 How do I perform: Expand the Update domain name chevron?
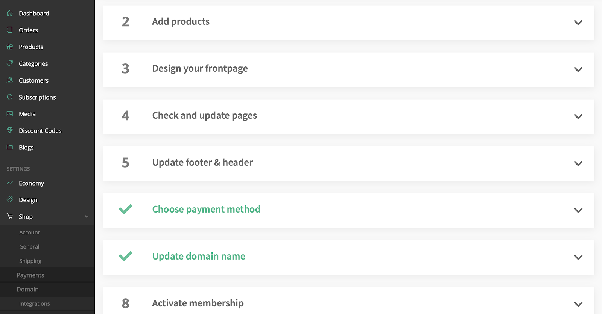(578, 257)
